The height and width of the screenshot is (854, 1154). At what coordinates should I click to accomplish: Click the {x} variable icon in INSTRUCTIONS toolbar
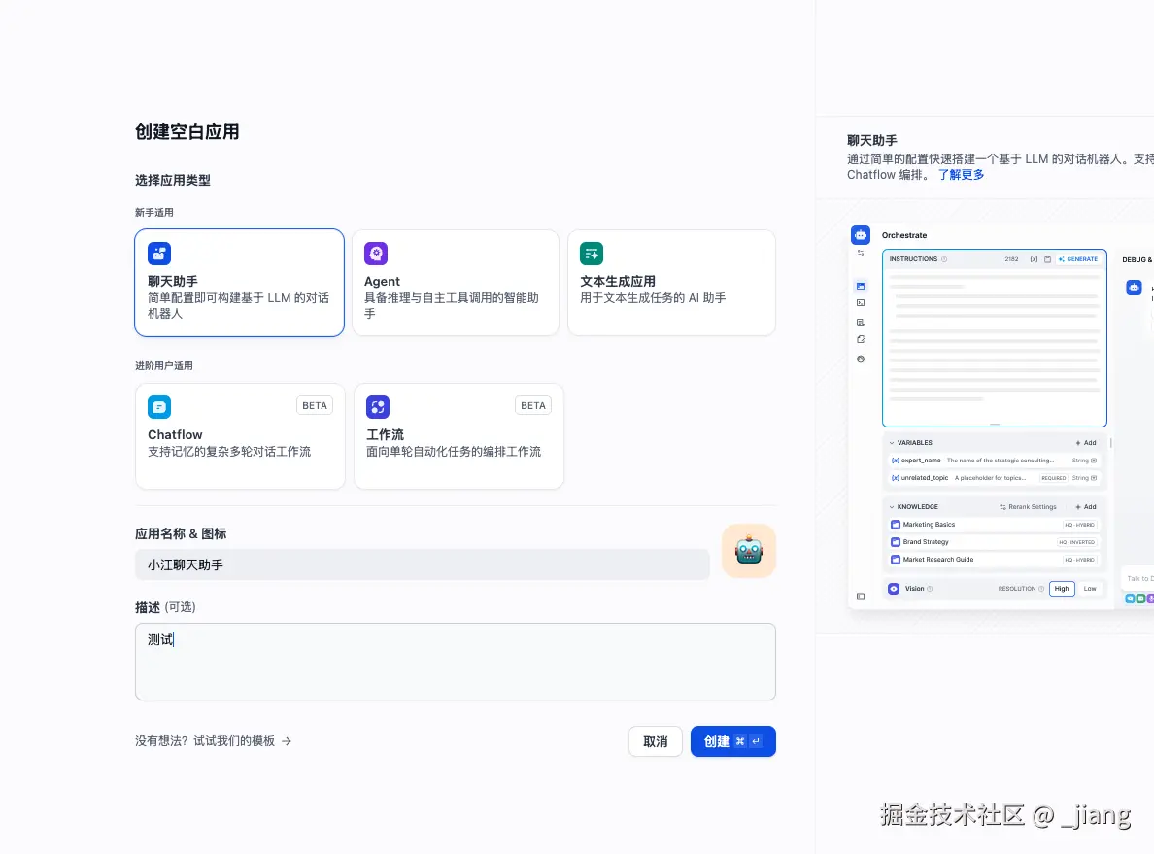[1035, 259]
